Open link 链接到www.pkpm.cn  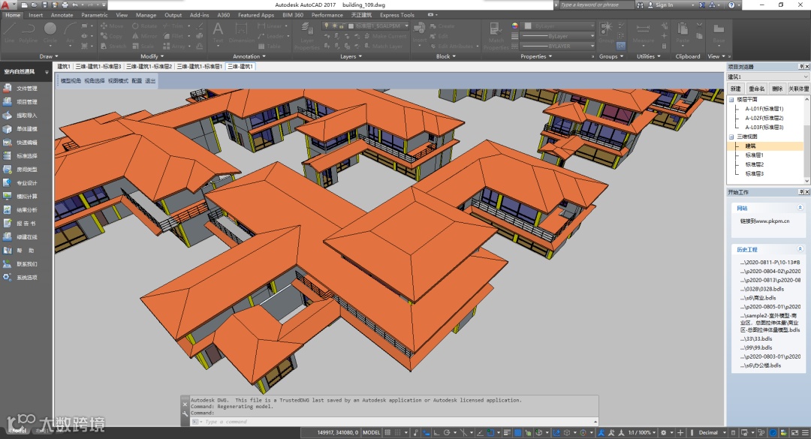764,221
